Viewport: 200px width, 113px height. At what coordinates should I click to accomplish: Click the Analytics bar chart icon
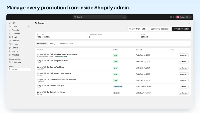pos(10,55)
